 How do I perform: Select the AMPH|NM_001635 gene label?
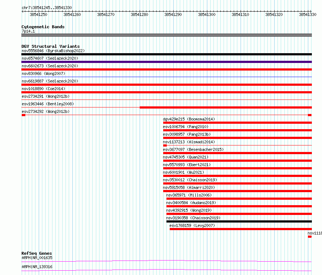point(37,258)
